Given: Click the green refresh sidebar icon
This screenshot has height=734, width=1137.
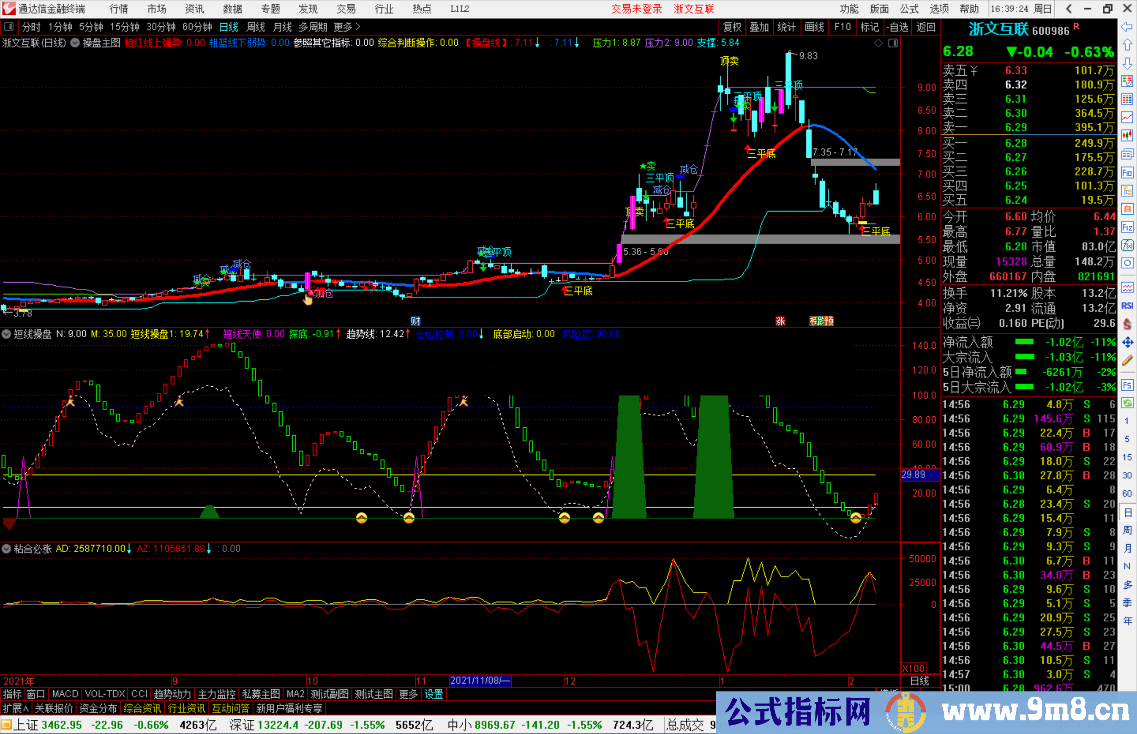Looking at the screenshot, I should pyautogui.click(x=1127, y=403).
